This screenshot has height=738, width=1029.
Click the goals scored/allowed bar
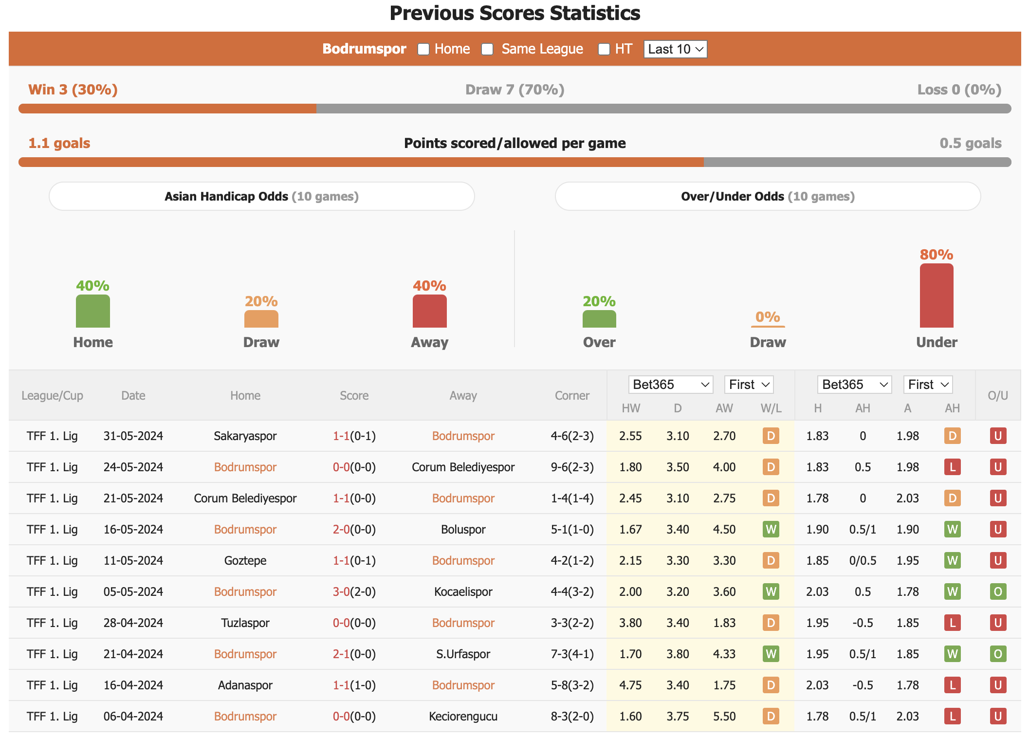click(515, 162)
